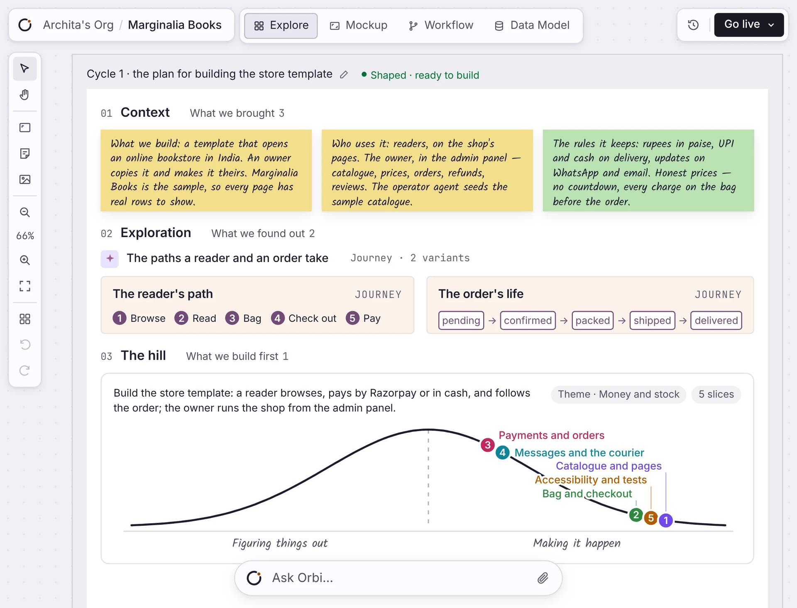Click the sparkle icon beside the paths heading
This screenshot has height=608, width=797.
(110, 258)
